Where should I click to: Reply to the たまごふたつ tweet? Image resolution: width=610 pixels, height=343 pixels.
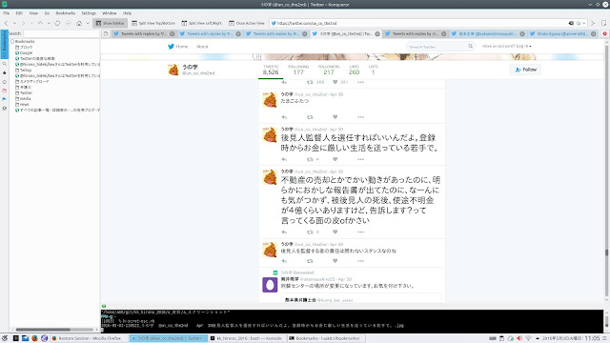284,117
